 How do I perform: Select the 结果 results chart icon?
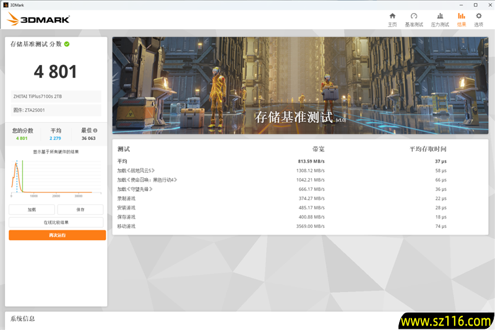461,16
